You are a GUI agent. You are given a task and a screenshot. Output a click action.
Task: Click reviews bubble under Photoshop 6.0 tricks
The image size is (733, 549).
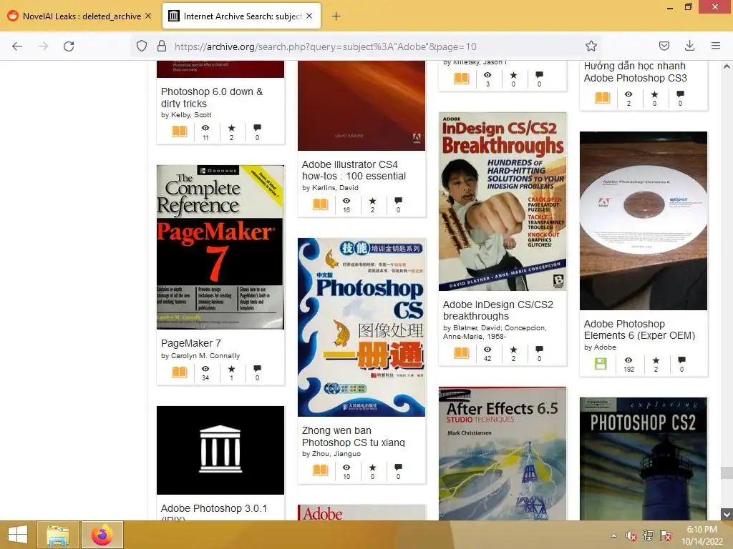[257, 128]
